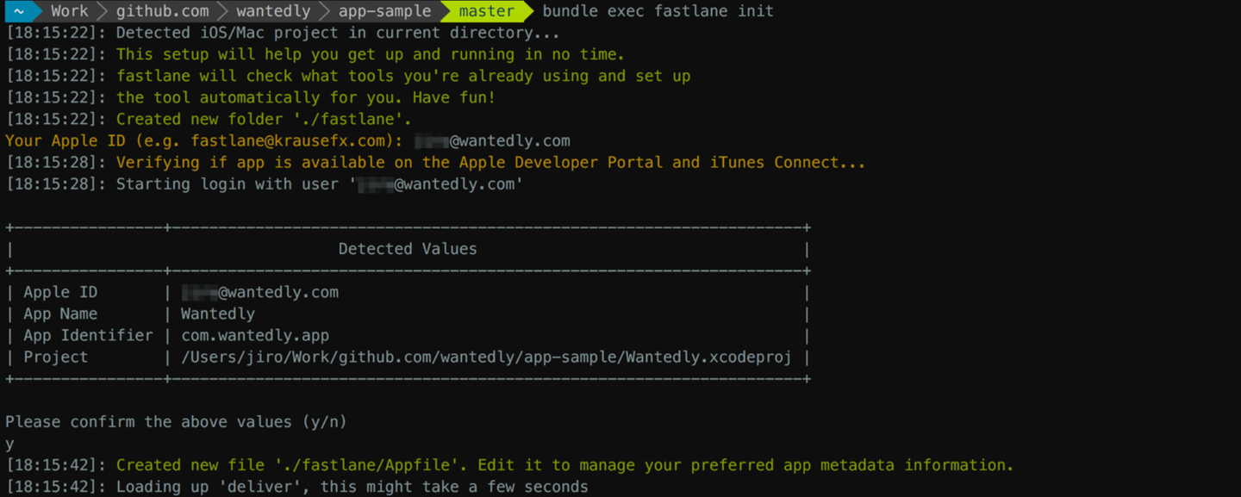Image resolution: width=1241 pixels, height=497 pixels.
Task: Click the Detected iOS/Mac project log line
Action: click(337, 33)
